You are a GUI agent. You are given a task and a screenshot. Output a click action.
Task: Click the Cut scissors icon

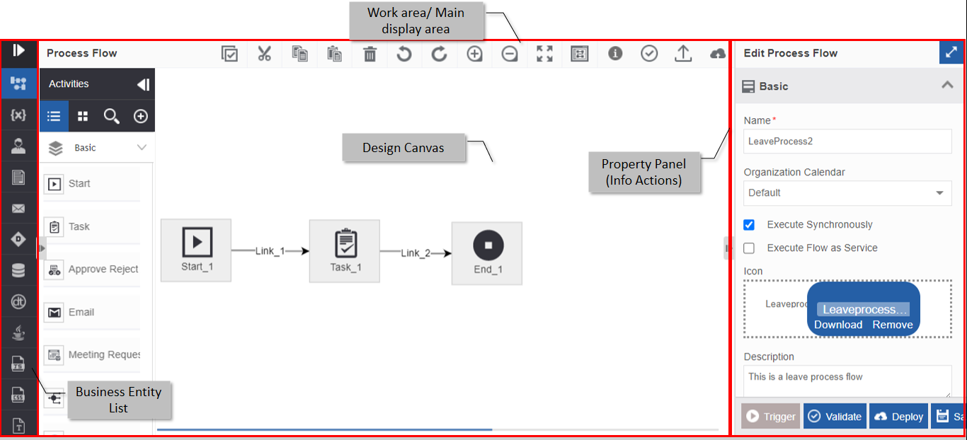pyautogui.click(x=265, y=54)
